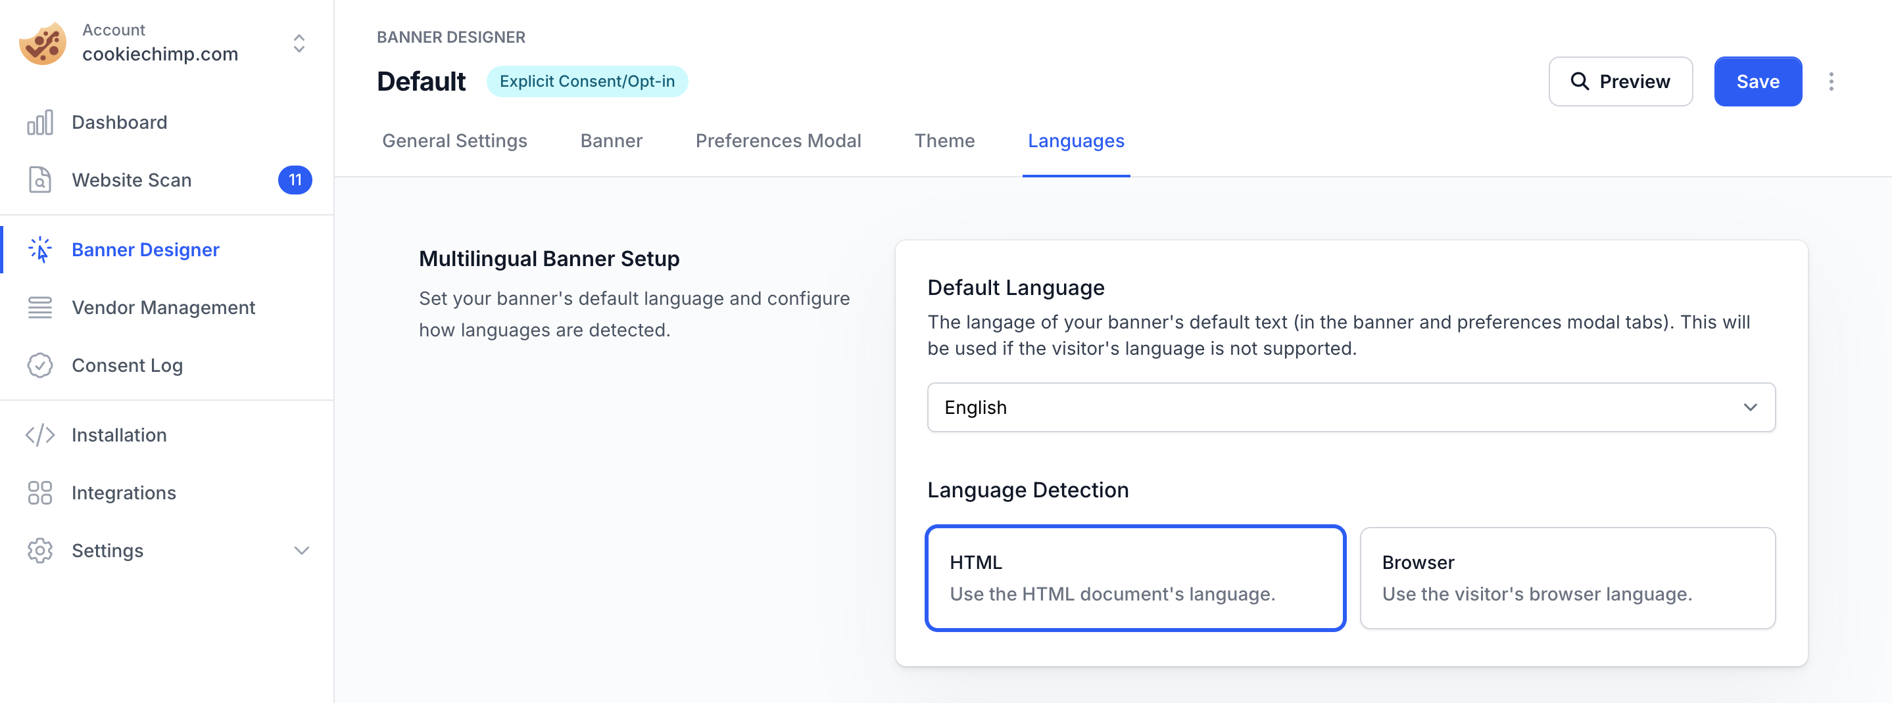Select HTML language detection option
1892x703 pixels.
pyautogui.click(x=1136, y=578)
